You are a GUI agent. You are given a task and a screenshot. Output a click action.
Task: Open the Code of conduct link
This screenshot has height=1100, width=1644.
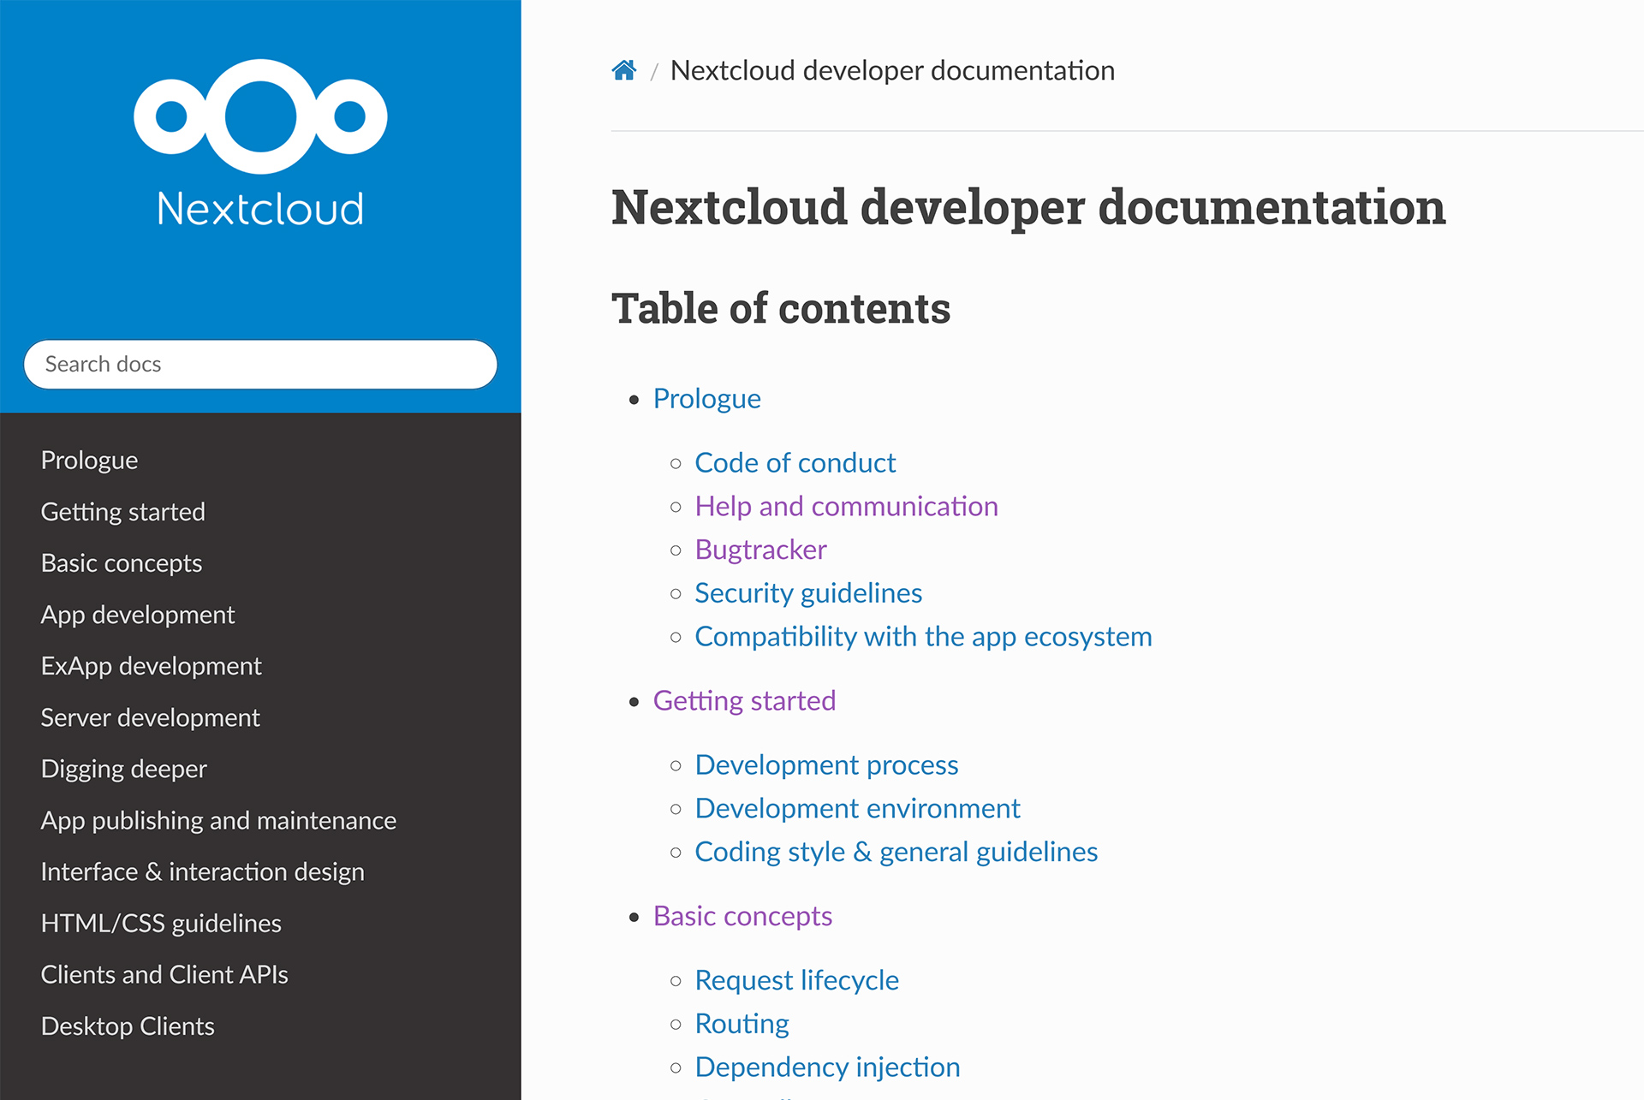coord(795,462)
